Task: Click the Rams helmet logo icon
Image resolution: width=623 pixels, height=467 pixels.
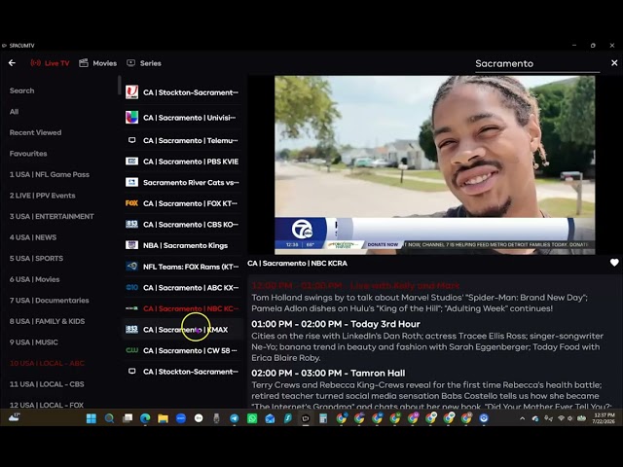Action: [x=132, y=266]
